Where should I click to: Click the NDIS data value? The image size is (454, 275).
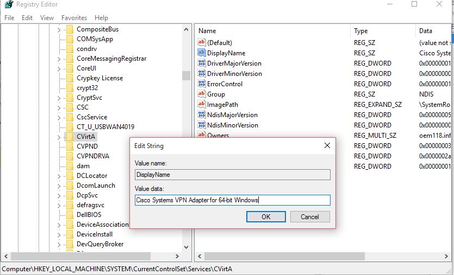[x=426, y=94]
